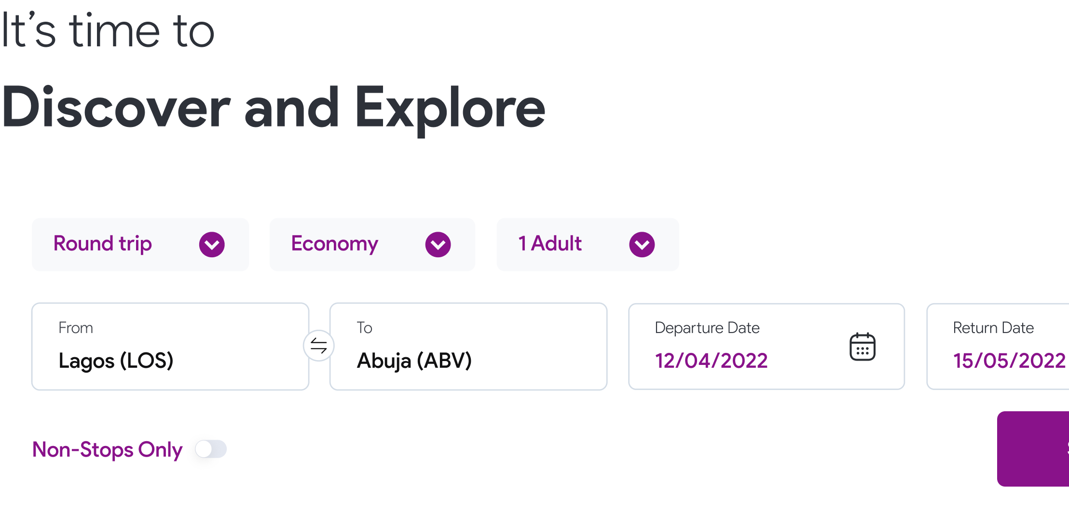Select the departure date 12/04/2022
Screen dimensions: 1069x516
coord(711,361)
